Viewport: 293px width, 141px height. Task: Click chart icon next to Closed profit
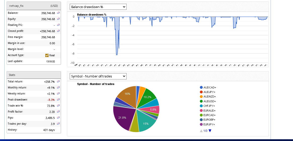tap(58, 31)
